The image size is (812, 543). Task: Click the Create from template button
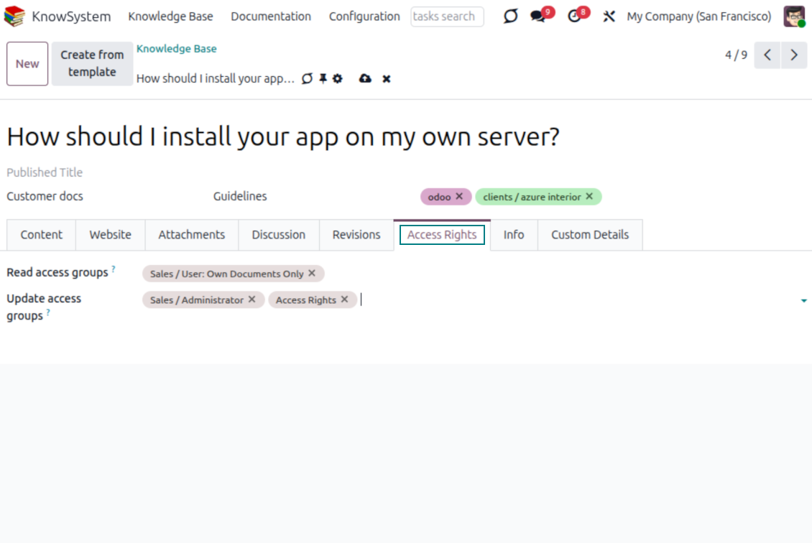pyautogui.click(x=92, y=63)
